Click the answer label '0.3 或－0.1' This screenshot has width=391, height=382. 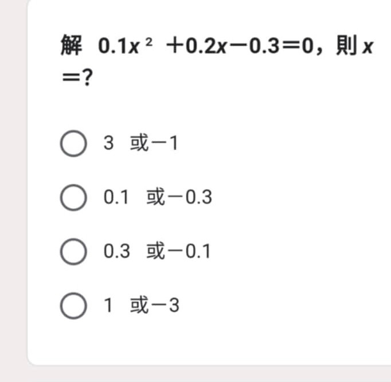pos(157,251)
